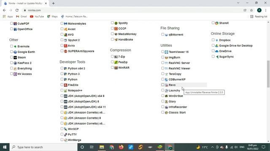Screen dimensions: 270x151
Task: Click the Avira icon
Action: point(65,46)
